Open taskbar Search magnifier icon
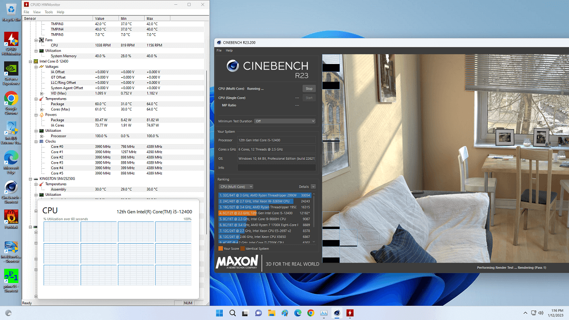This screenshot has width=569, height=320. 233,313
